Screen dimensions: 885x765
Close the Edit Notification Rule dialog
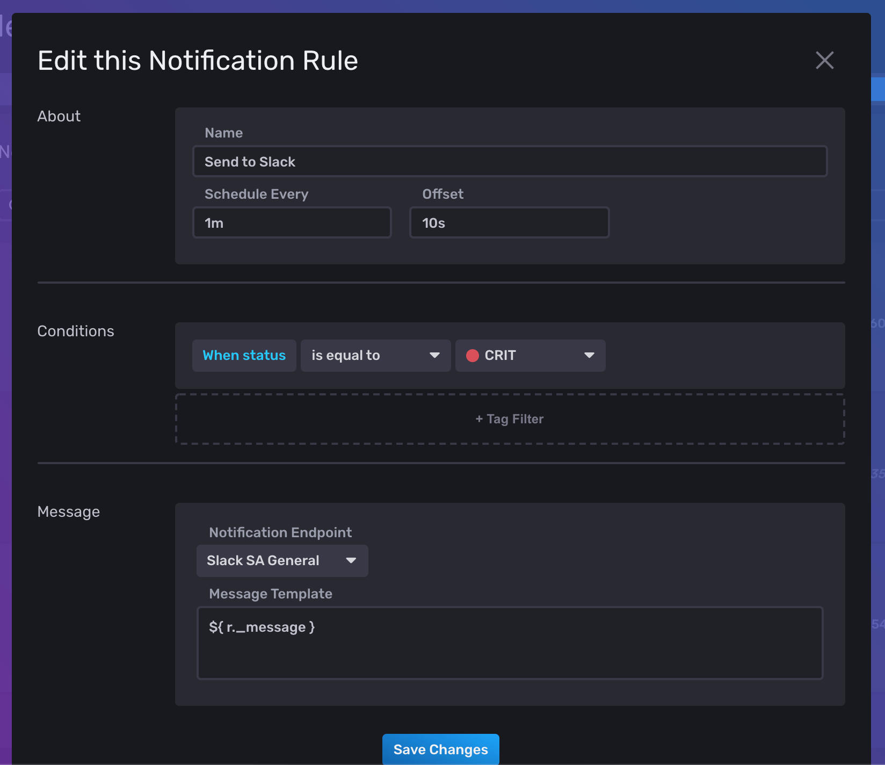pyautogui.click(x=824, y=61)
